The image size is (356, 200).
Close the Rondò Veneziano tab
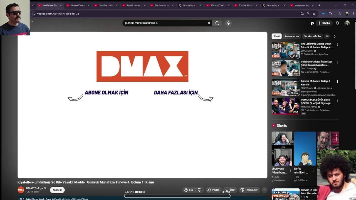click(145, 5)
